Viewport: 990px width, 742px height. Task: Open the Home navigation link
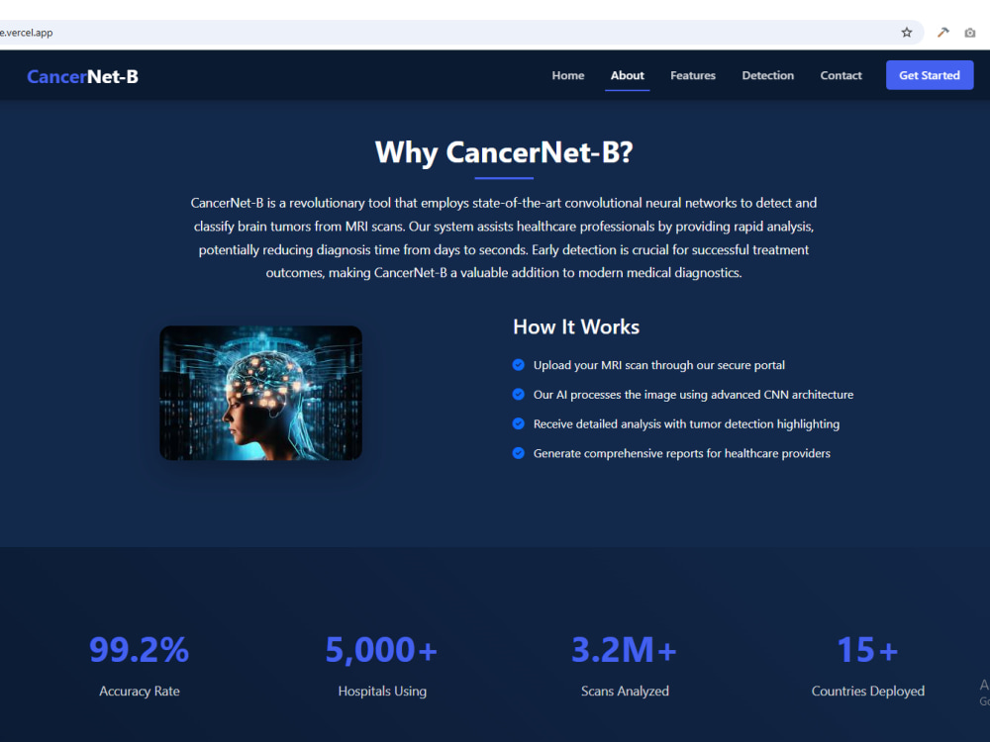pos(568,75)
